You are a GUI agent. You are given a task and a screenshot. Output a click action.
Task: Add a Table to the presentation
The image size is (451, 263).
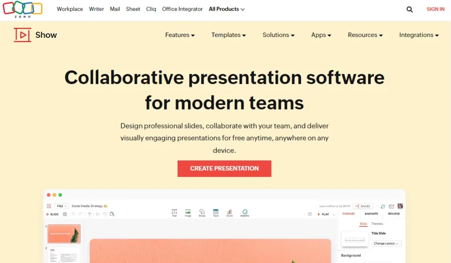click(x=216, y=212)
